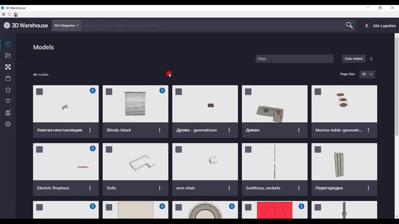Click into the Filter field
Viewport: 399px width, 224px height.
(294, 58)
